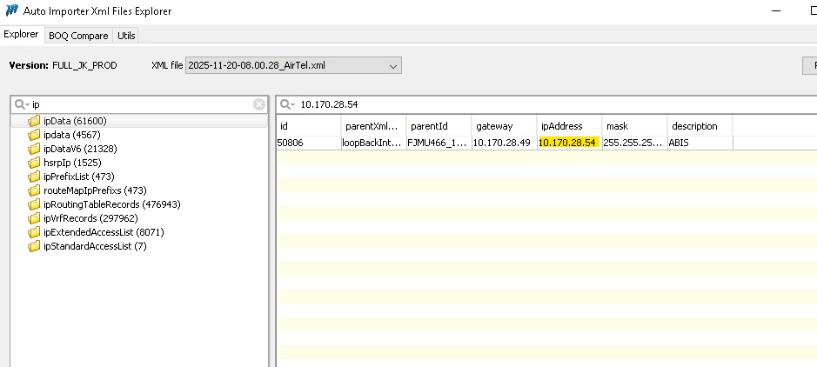817x367 pixels.
Task: Switch to the BOQ Compare tab
Action: [x=78, y=36]
